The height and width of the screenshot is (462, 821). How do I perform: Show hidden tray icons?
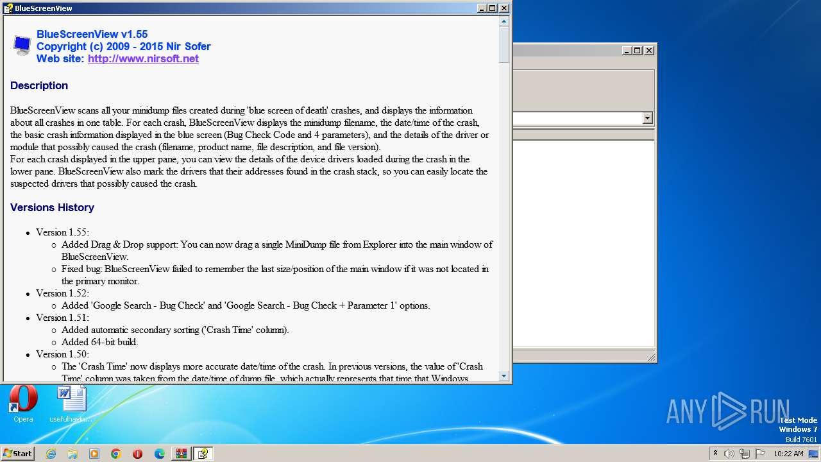[x=715, y=453]
